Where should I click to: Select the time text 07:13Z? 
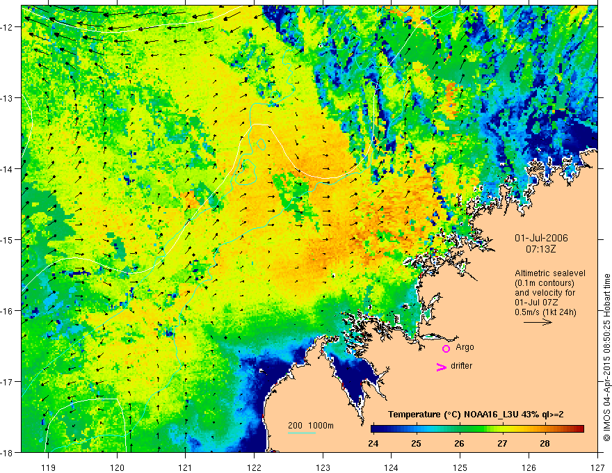[x=540, y=249]
